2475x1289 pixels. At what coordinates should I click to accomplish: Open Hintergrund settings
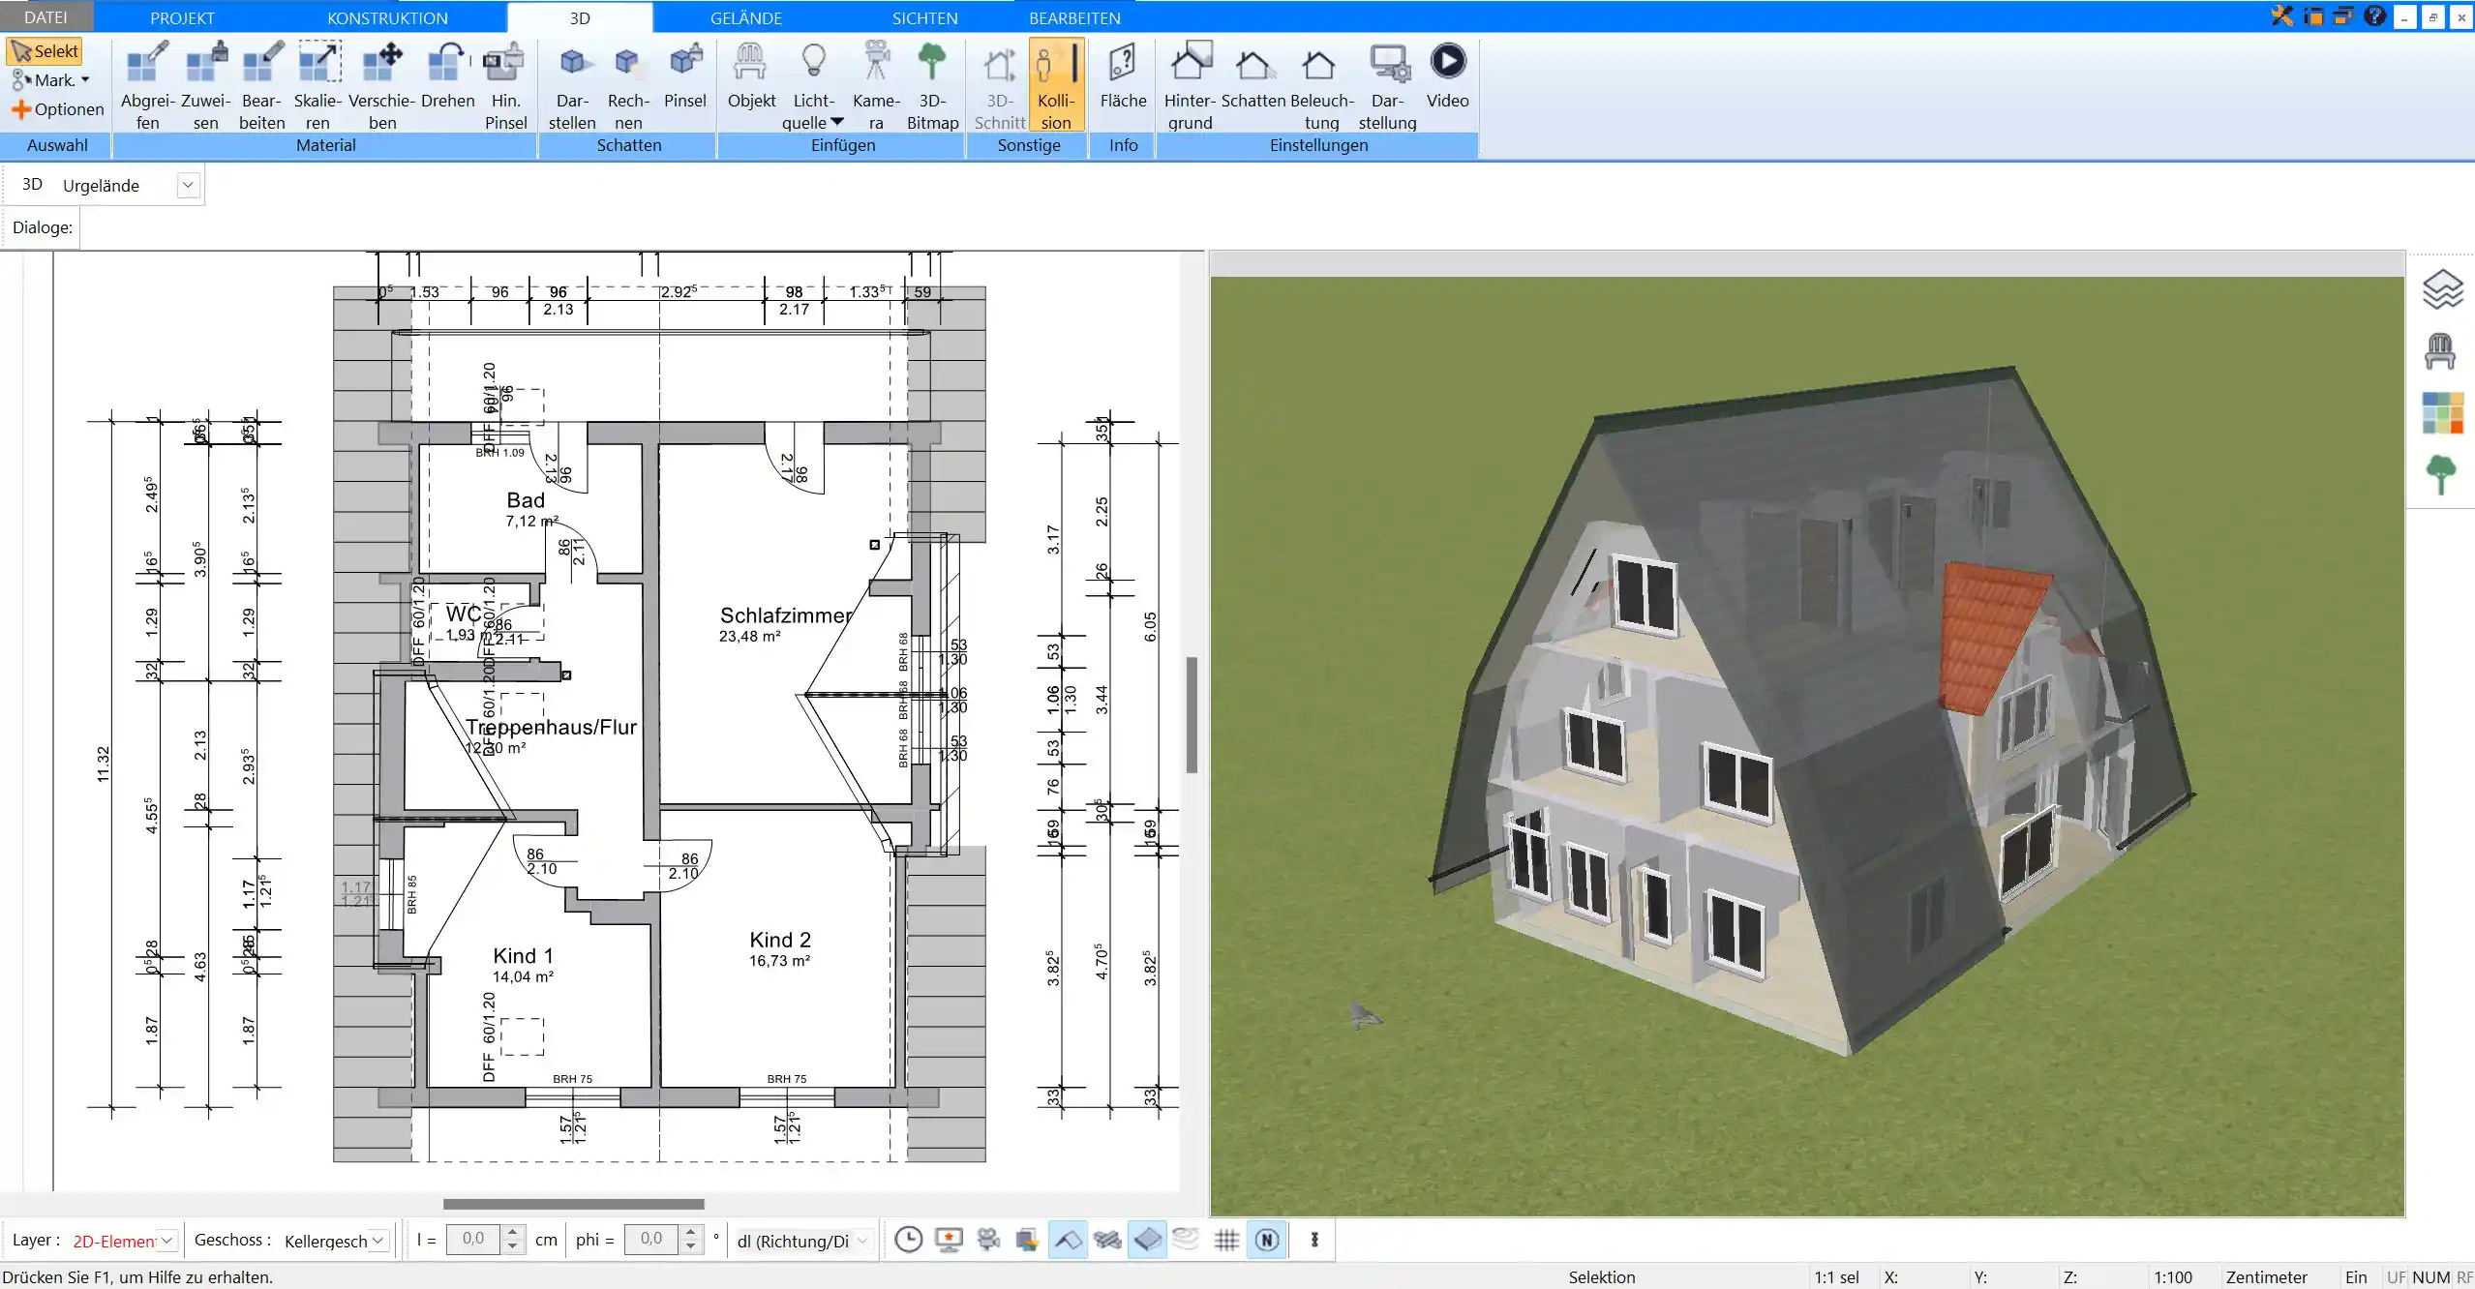click(x=1190, y=85)
